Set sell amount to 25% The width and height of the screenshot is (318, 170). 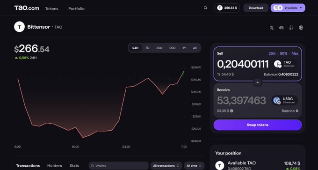pyautogui.click(x=272, y=53)
